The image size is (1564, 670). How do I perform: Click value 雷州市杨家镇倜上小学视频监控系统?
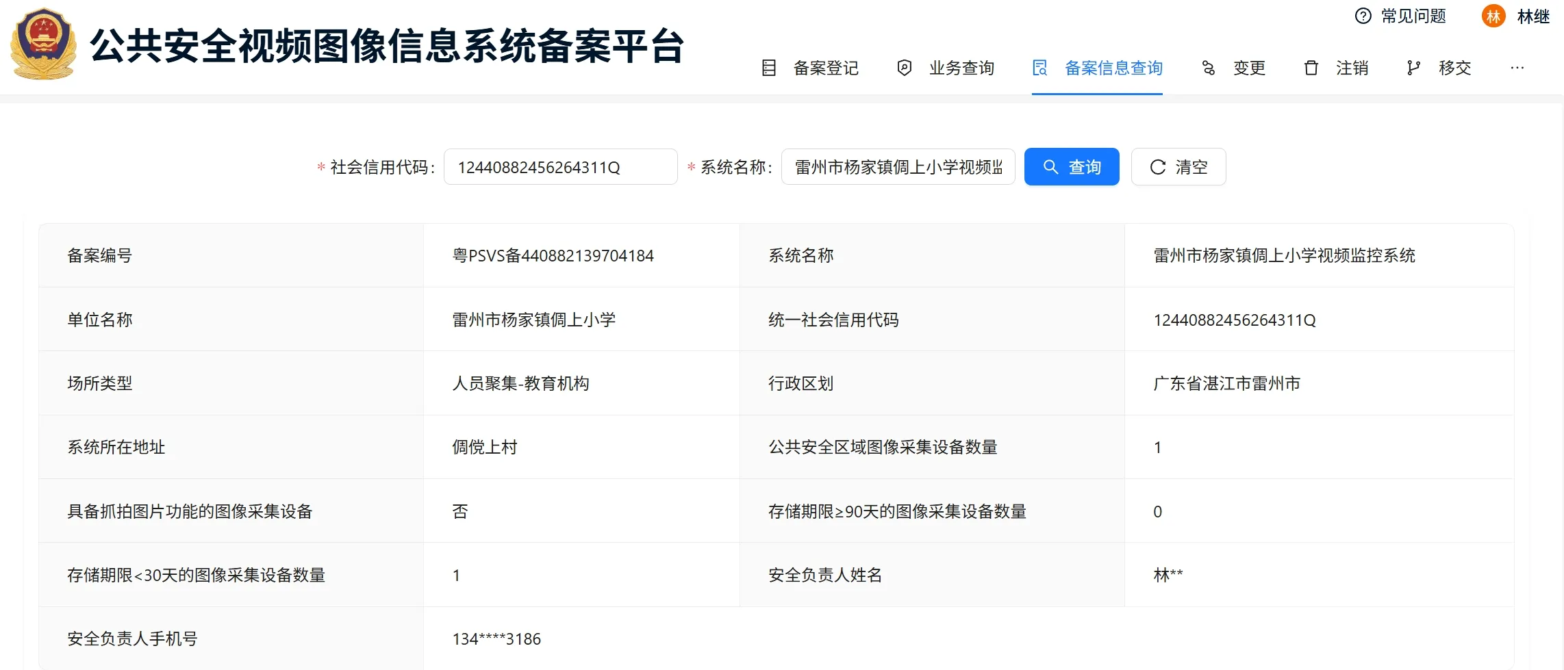coord(1285,256)
